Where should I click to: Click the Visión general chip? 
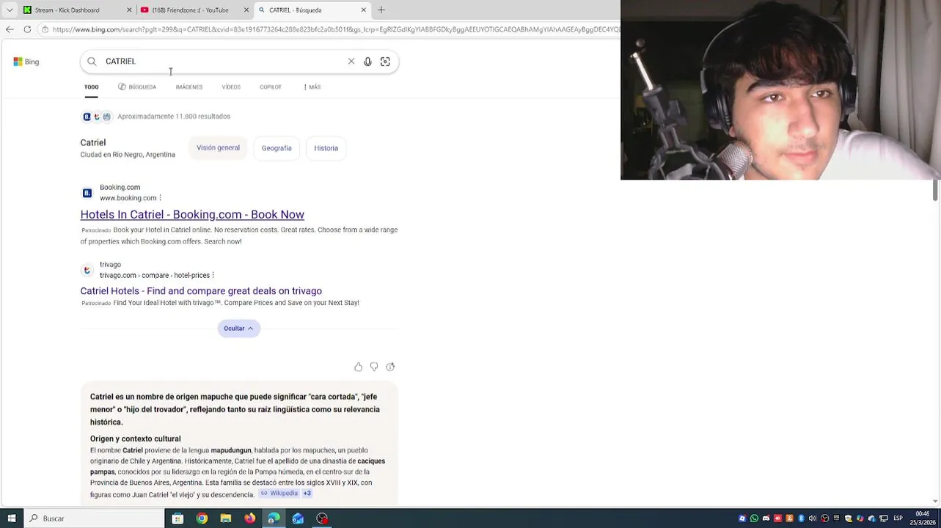click(x=218, y=147)
